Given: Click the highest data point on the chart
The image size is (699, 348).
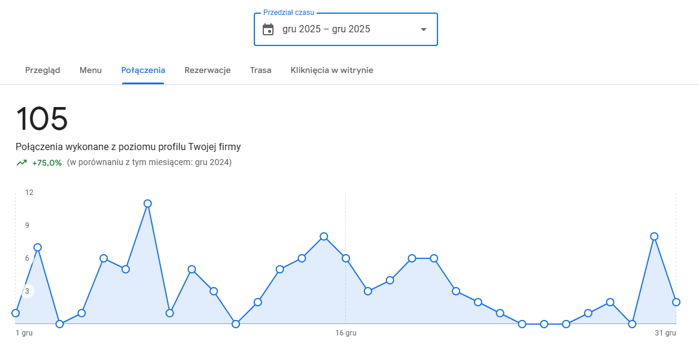Looking at the screenshot, I should coord(148,203).
